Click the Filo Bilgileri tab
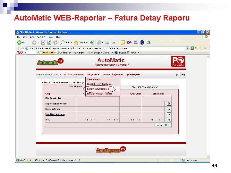This screenshot has width=231, height=173. click(x=76, y=86)
